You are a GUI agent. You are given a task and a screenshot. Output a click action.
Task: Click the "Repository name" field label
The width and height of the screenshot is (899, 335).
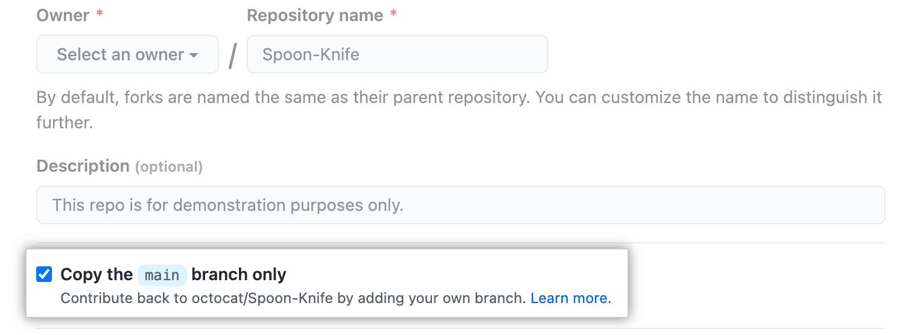[315, 15]
